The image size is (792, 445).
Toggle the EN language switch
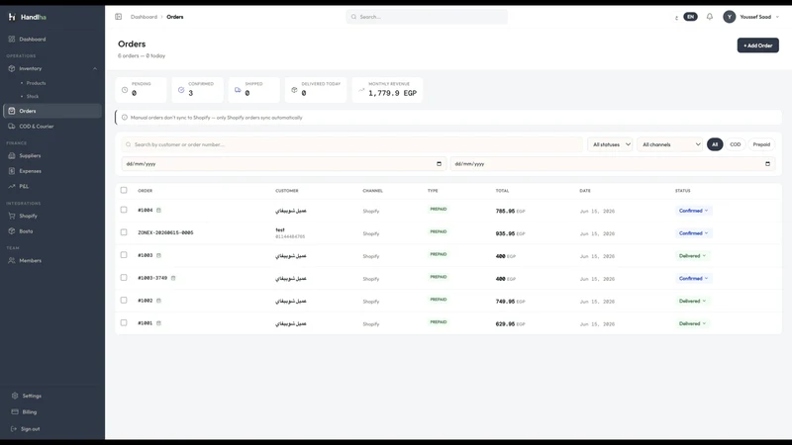point(690,17)
